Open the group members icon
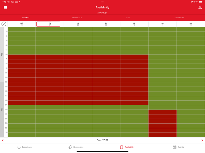The image size is (205, 153). coord(200,7)
